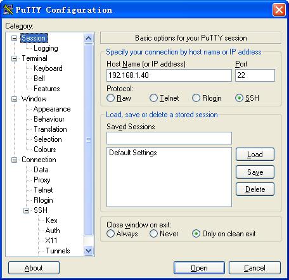Open the Auth category under SSH
Screen dimensions: 289x280
point(53,231)
